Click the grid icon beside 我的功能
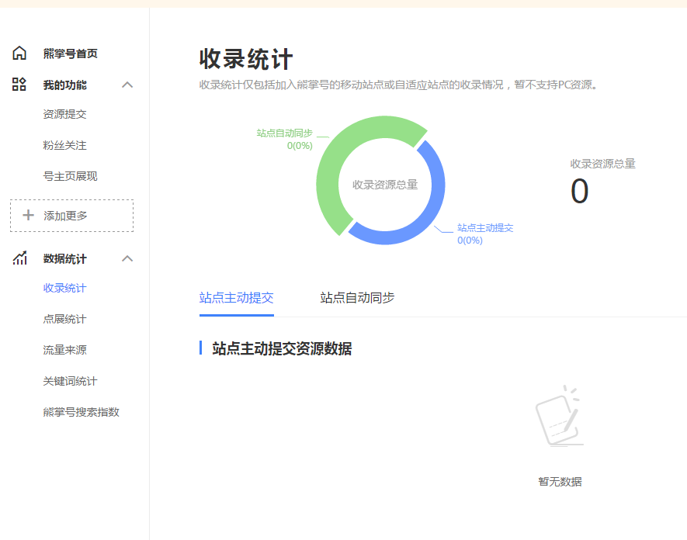 click(x=19, y=85)
